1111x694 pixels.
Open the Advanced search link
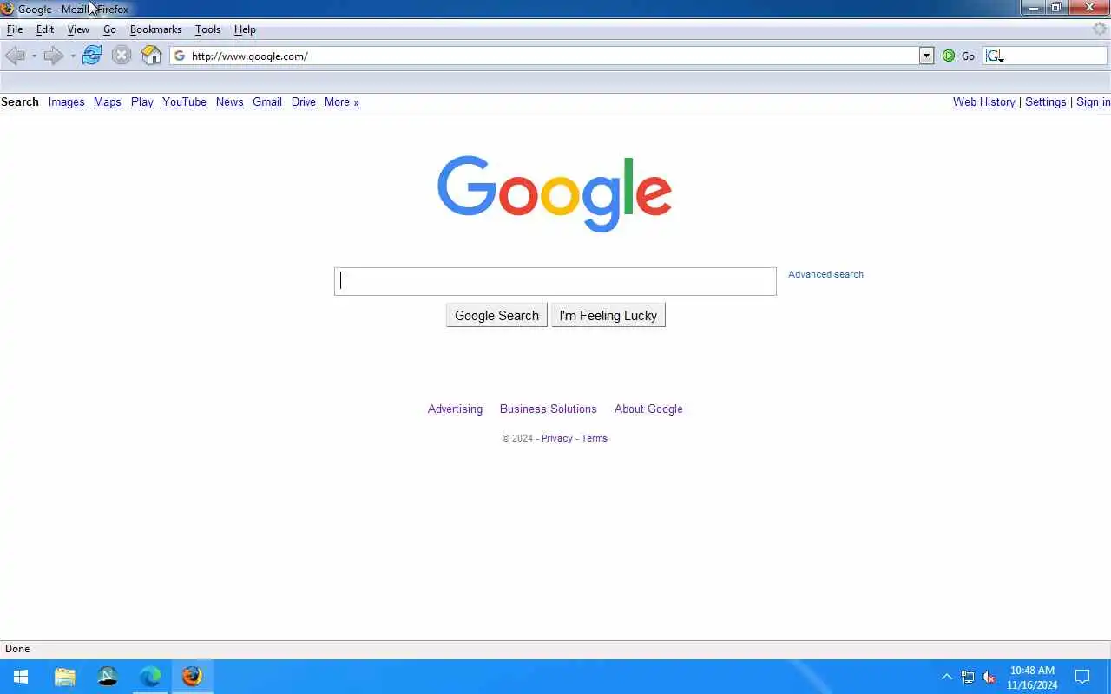825,274
